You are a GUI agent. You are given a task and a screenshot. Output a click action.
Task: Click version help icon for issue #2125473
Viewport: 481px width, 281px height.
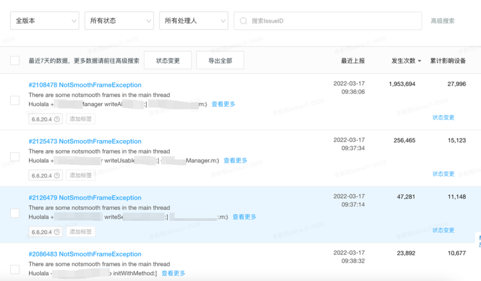[57, 175]
